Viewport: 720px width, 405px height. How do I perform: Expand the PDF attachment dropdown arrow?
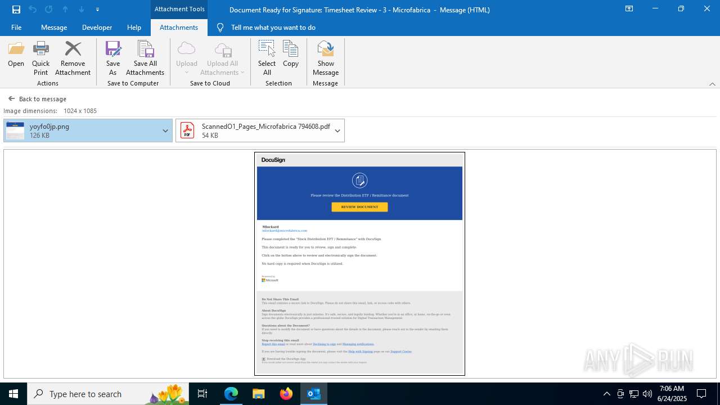click(x=337, y=130)
